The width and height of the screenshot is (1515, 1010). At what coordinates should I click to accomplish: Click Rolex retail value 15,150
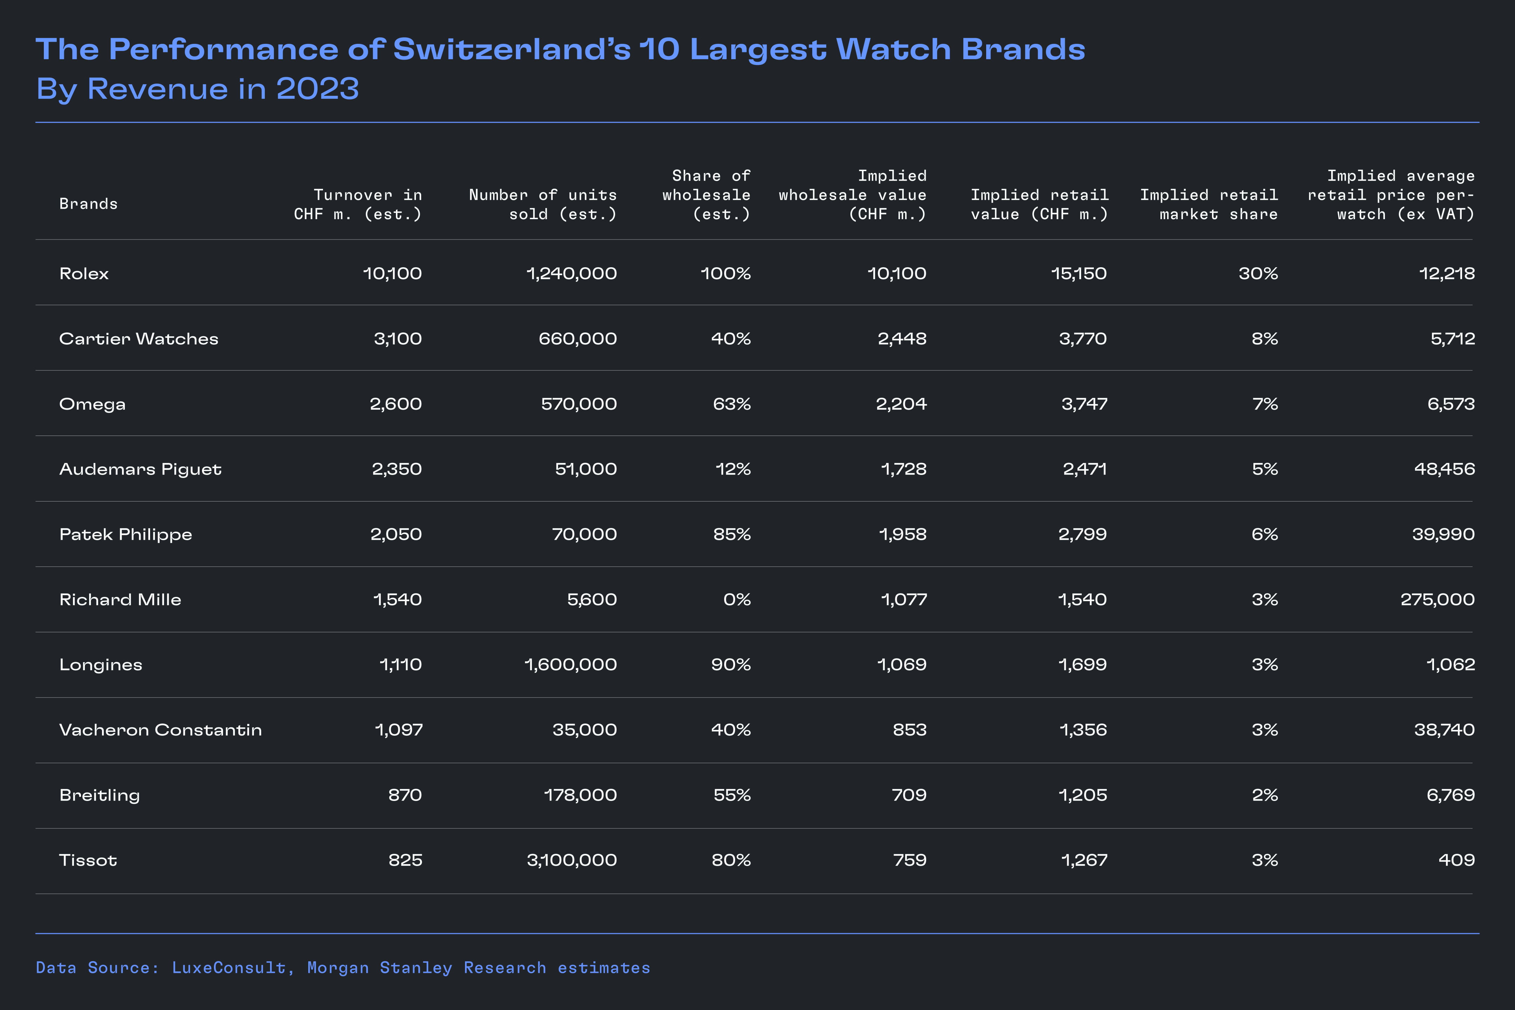click(1079, 274)
